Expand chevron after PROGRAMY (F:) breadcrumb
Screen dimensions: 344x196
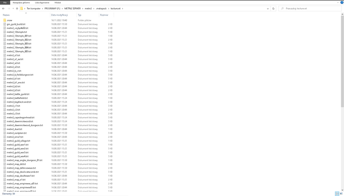click(62, 9)
